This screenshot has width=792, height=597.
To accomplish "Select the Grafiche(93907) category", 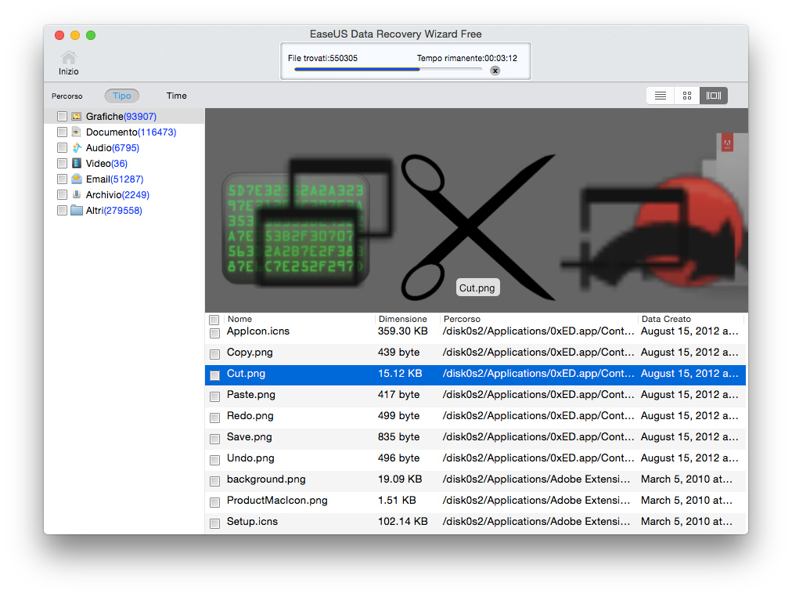I will click(121, 116).
